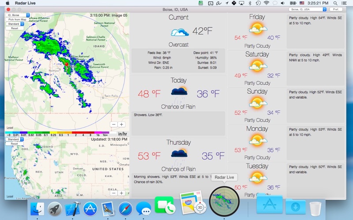Screen dimensions: 353x220
Task: Open the ID, Boise station dropdown
Action: coord(18,15)
